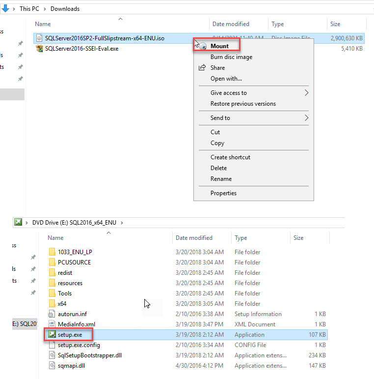Viewport: 374px width, 379px height.
Task: Choose Rename in the context menu
Action: pyautogui.click(x=221, y=179)
